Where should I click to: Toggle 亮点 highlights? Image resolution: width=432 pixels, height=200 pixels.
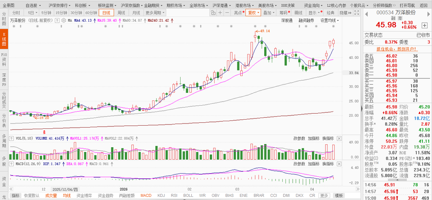pyautogui.click(x=238, y=13)
